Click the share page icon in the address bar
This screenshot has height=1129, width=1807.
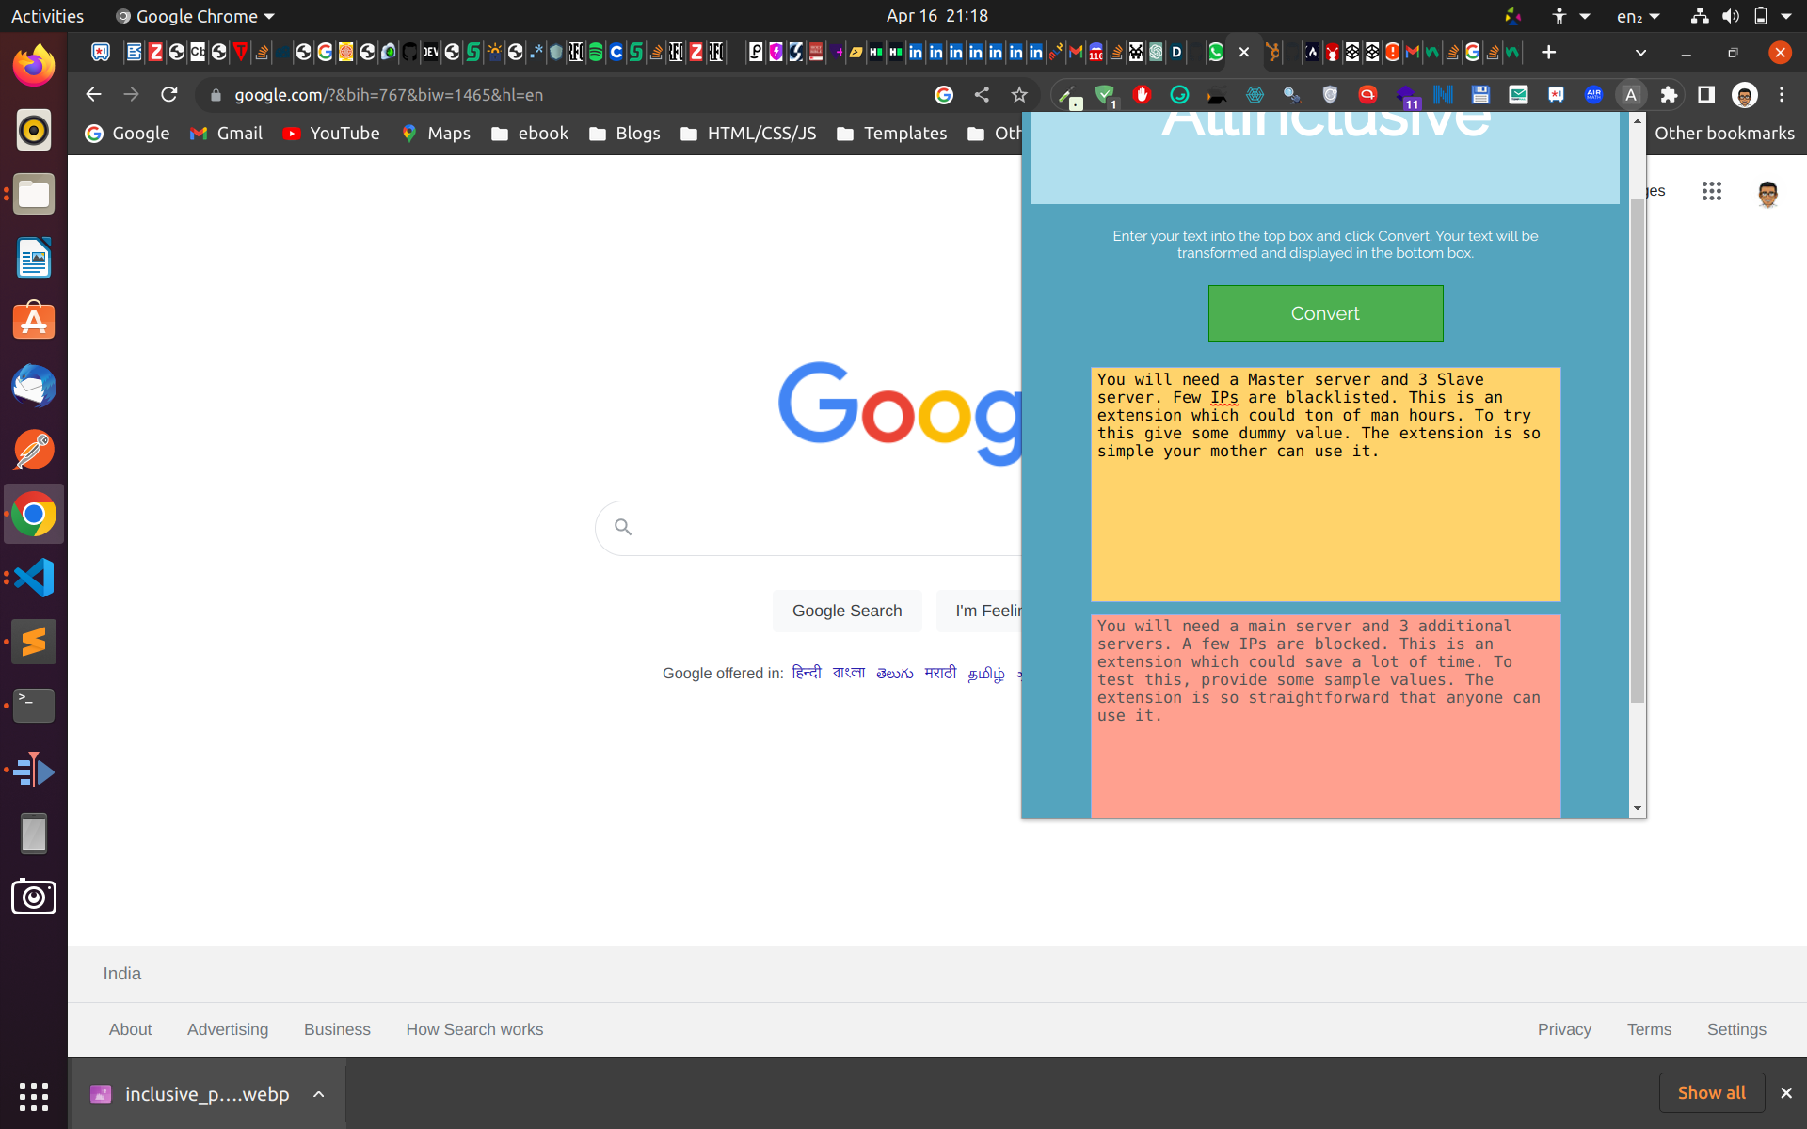[982, 95]
